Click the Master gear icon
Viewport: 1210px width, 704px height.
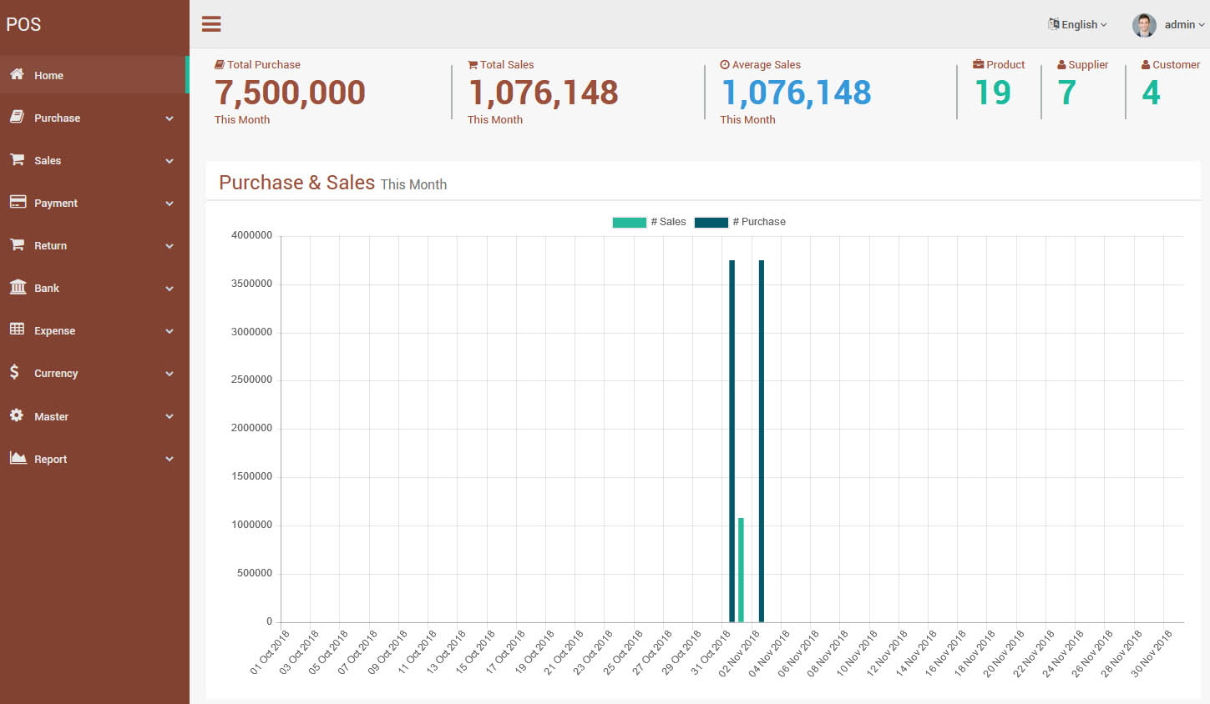click(x=17, y=415)
